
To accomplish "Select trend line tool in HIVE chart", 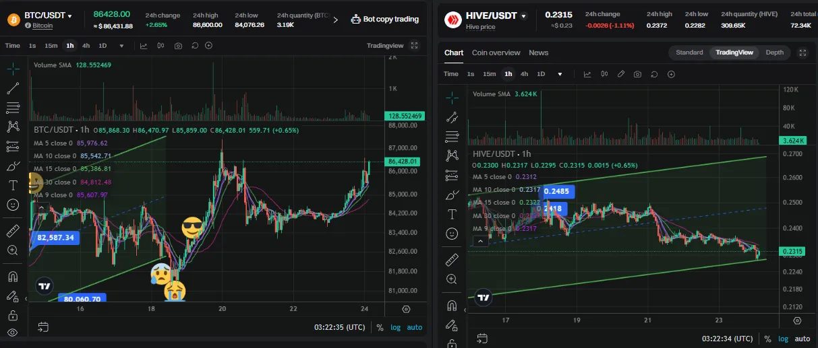I will [x=452, y=117].
